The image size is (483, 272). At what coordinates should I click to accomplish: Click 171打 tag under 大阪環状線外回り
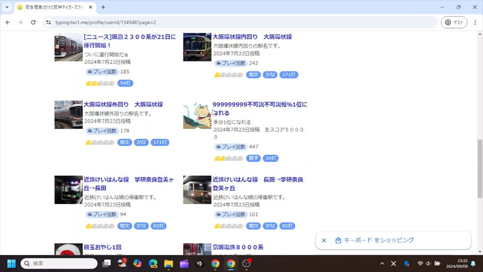[160, 142]
